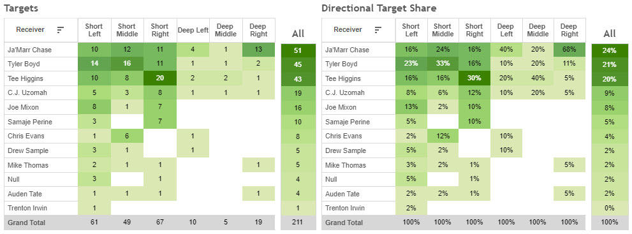Click the Short Middle header in Directional Target Share

tap(443, 30)
